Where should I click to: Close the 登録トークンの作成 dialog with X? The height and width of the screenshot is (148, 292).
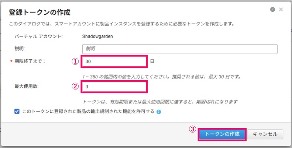pyautogui.click(x=281, y=10)
